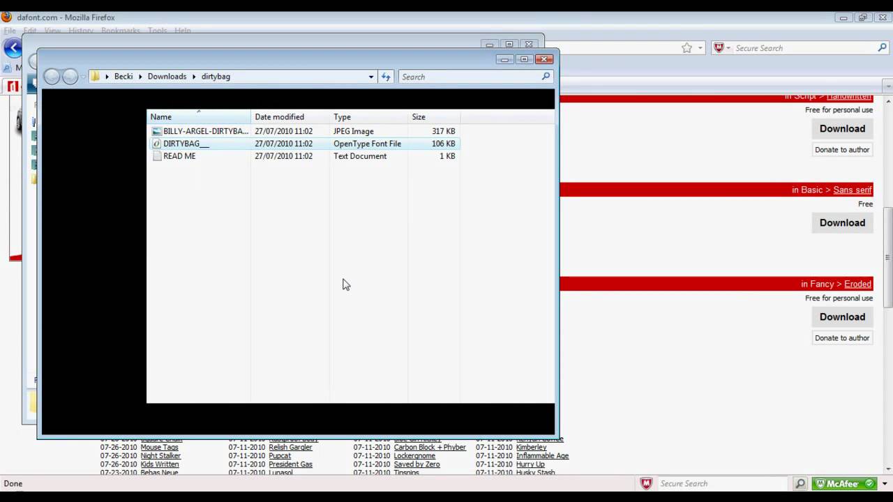Image resolution: width=893 pixels, height=502 pixels.
Task: Click the Firefox logo in title bar
Action: (x=6, y=17)
